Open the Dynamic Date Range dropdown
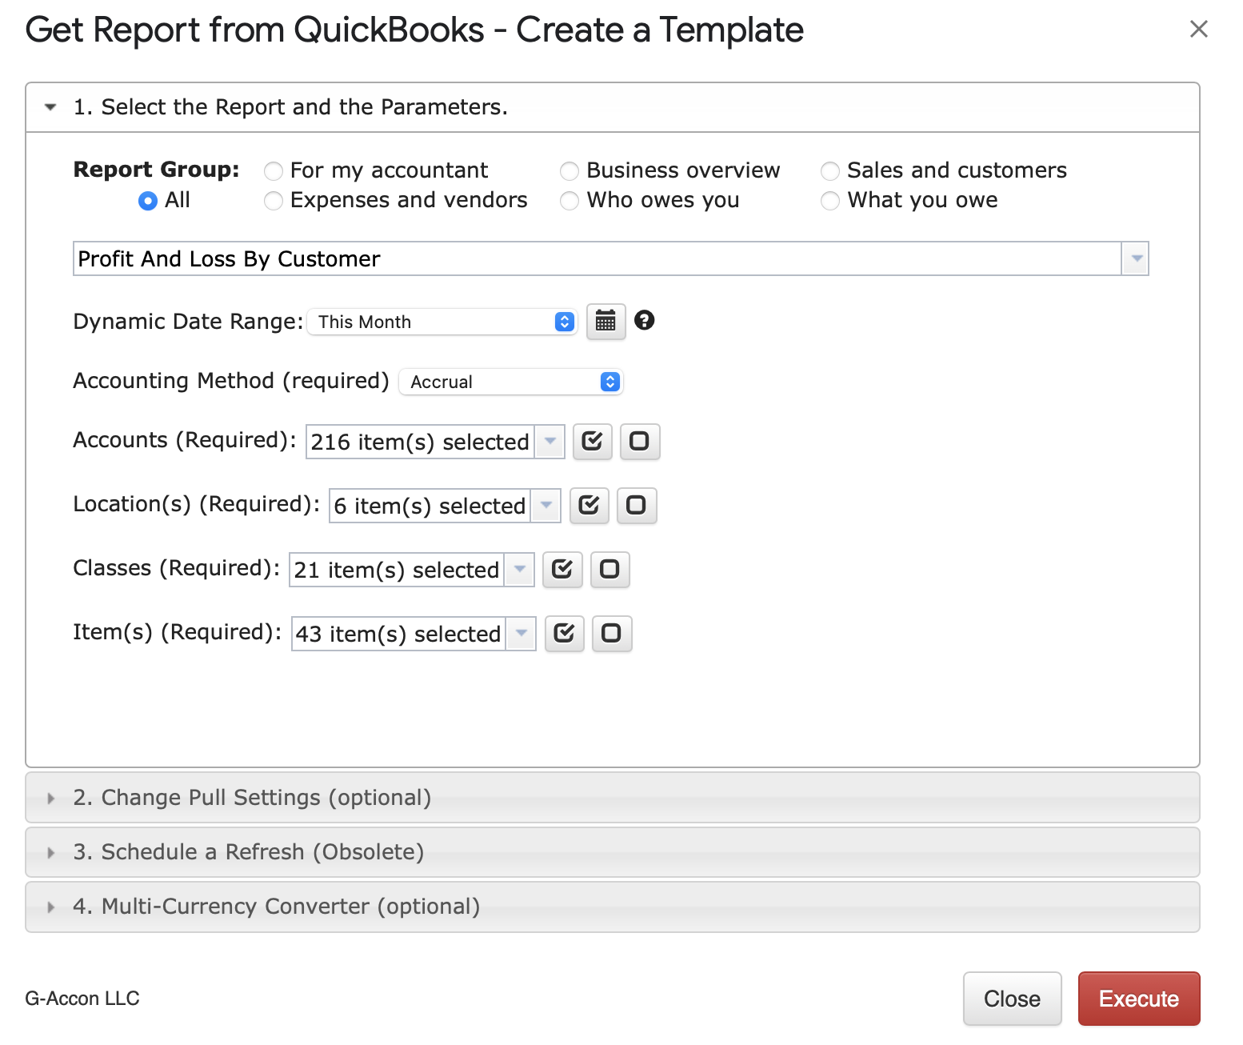 click(x=442, y=322)
